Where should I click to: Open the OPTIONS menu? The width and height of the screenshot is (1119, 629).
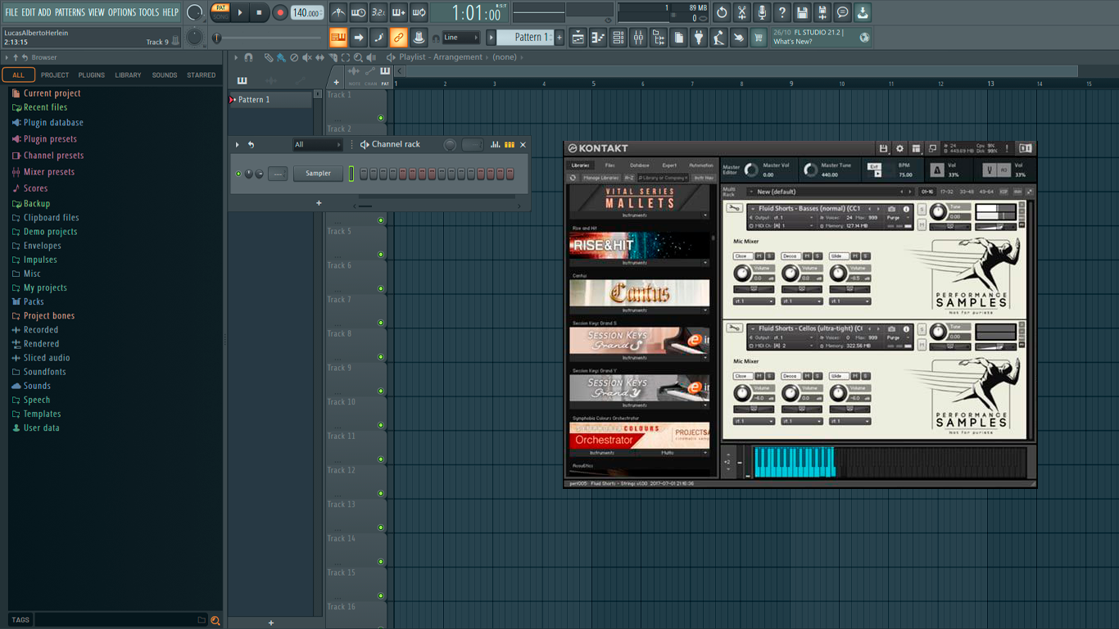pos(122,12)
